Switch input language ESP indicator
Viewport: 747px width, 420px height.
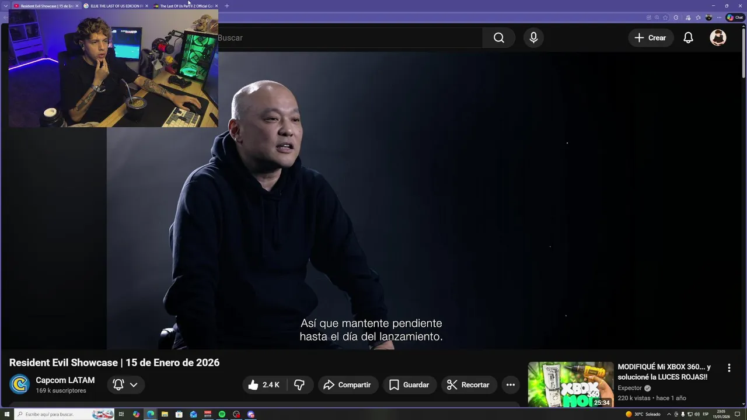point(706,414)
